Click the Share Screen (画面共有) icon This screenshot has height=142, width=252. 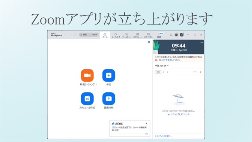click(109, 99)
